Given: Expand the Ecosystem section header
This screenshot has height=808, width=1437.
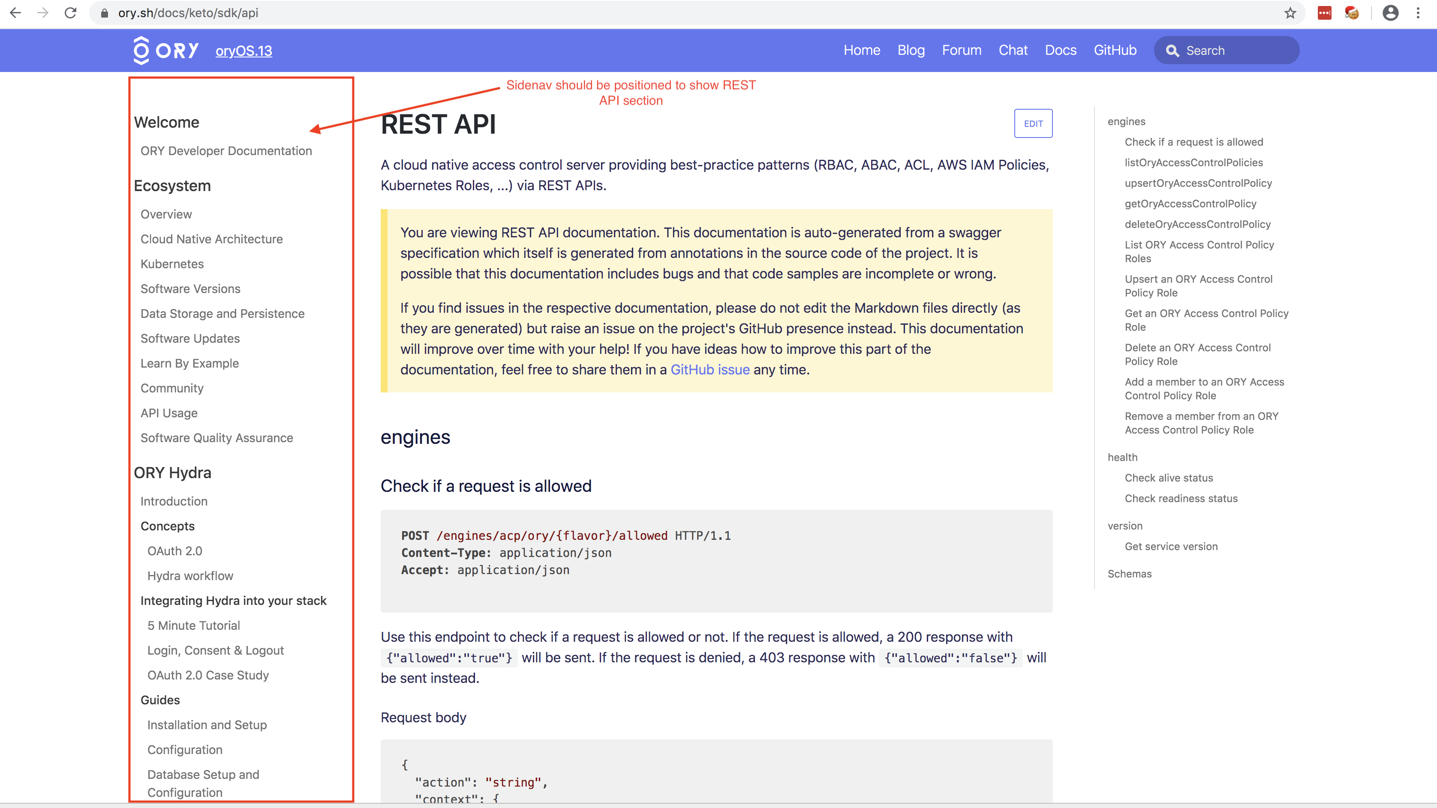Looking at the screenshot, I should click(x=172, y=186).
